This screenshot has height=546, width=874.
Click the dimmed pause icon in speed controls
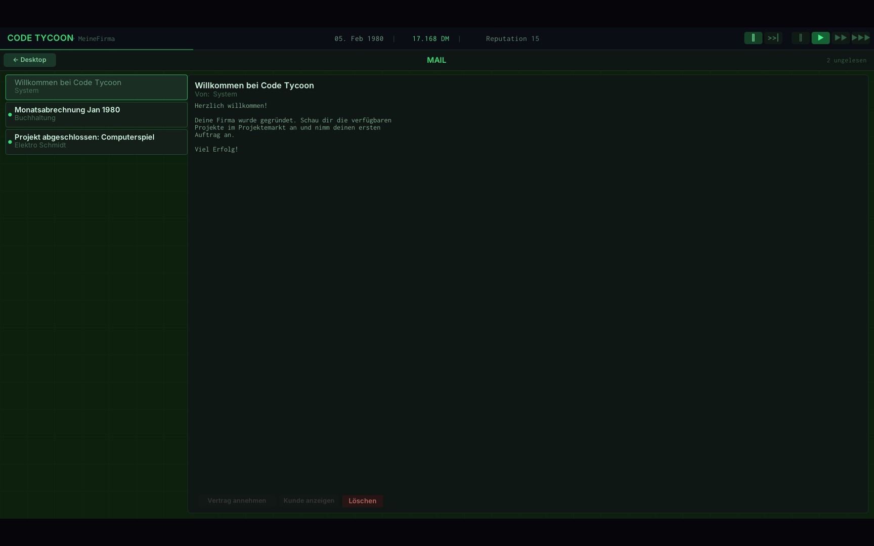[x=801, y=38]
